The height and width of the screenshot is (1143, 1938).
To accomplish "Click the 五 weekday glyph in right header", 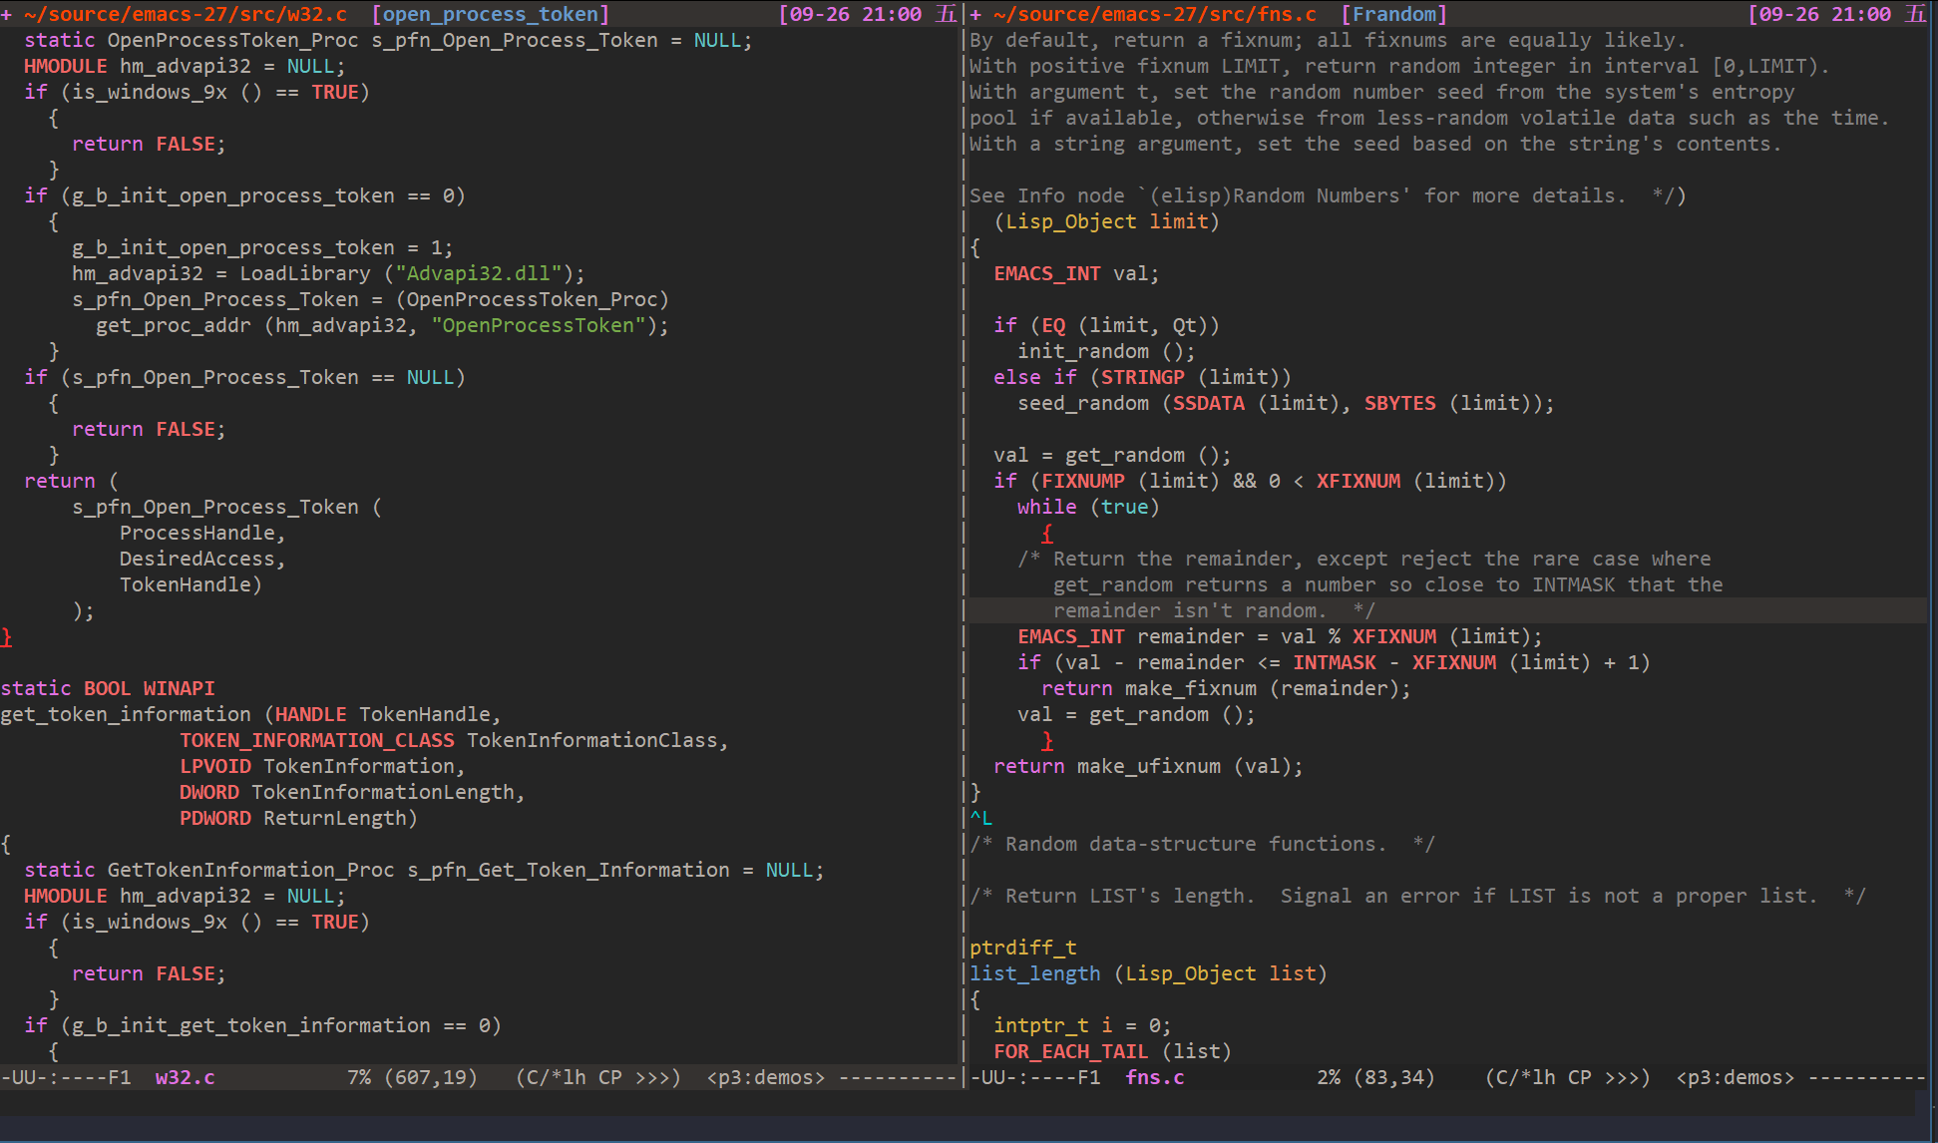I will (x=1914, y=14).
